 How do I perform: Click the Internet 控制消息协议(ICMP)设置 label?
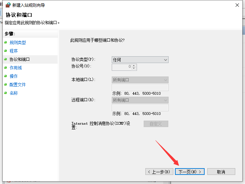click(101, 125)
